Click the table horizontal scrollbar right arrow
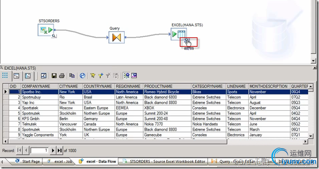 pyautogui.click(x=306, y=141)
